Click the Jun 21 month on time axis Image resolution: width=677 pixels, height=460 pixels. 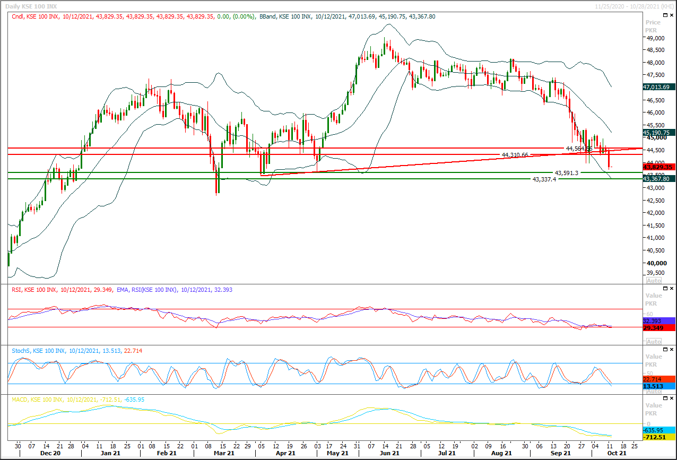coord(389,454)
